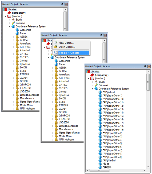
Task: Select the Latitude/Longitude item in left panel
Action: point(29,95)
